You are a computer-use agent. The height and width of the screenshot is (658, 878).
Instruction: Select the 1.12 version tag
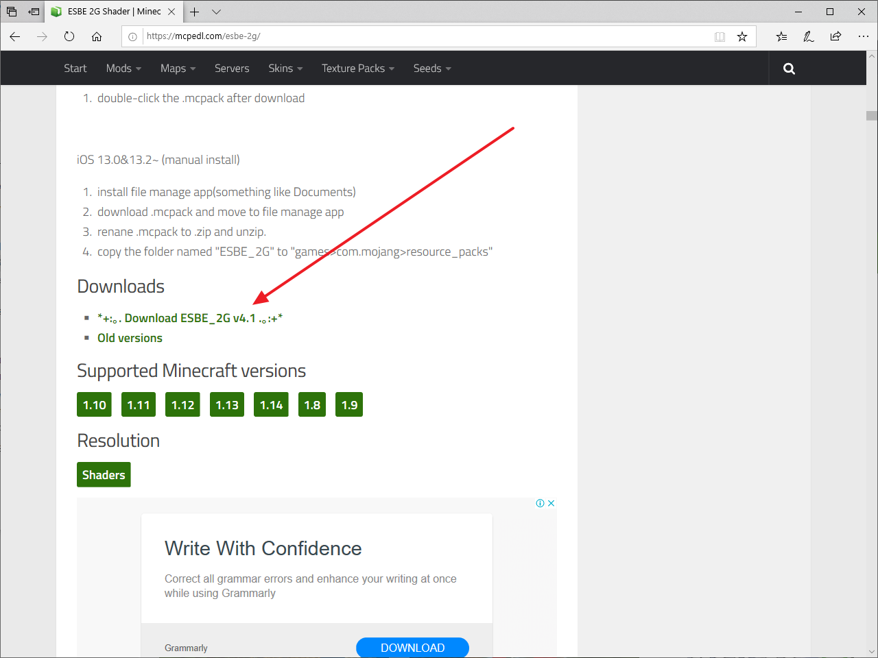pos(183,405)
